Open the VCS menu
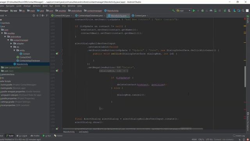This screenshot has height=141, width=250. coord(64,6)
